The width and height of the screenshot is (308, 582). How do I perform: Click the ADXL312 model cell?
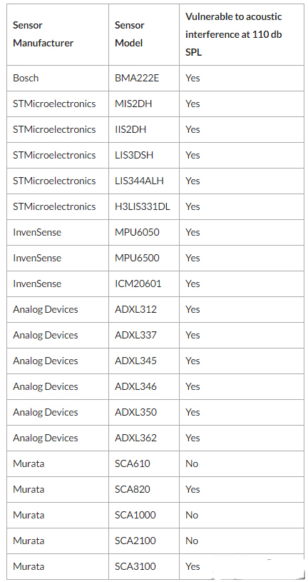coord(135,309)
